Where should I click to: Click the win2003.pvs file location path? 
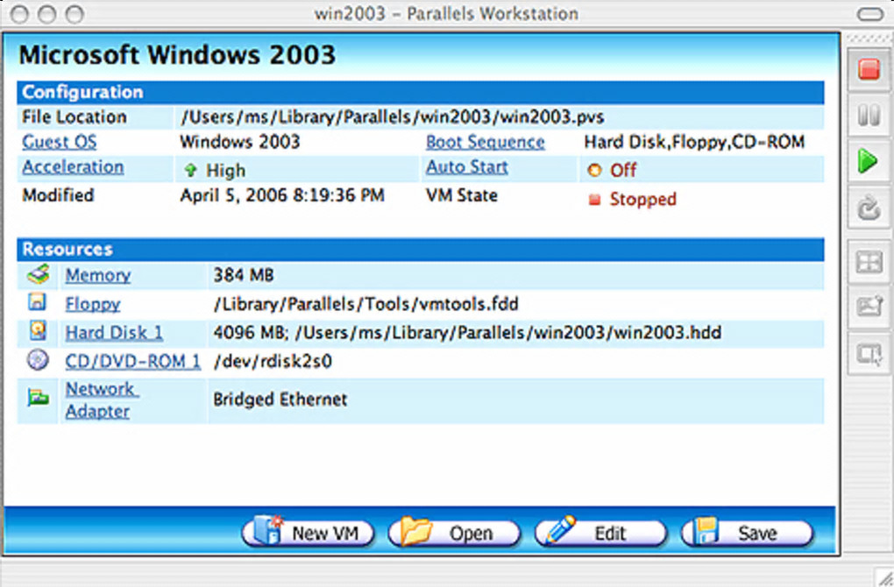point(393,117)
